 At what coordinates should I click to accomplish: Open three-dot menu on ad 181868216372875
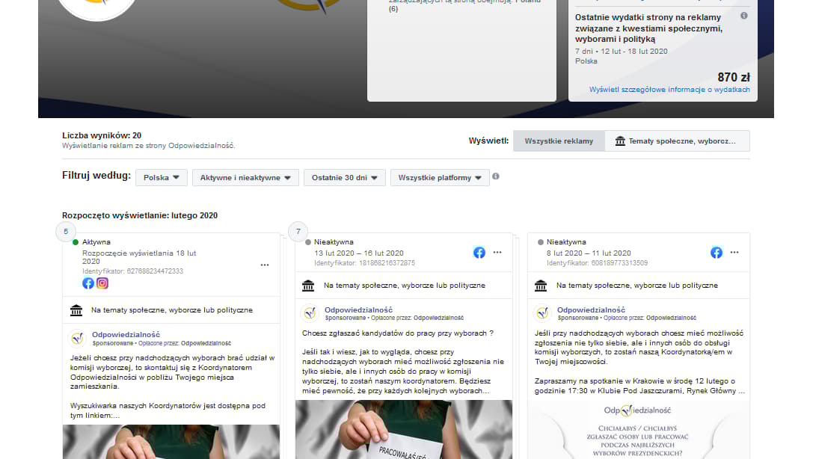point(497,253)
